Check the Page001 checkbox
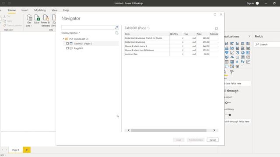280x157 pixels. 67,48
